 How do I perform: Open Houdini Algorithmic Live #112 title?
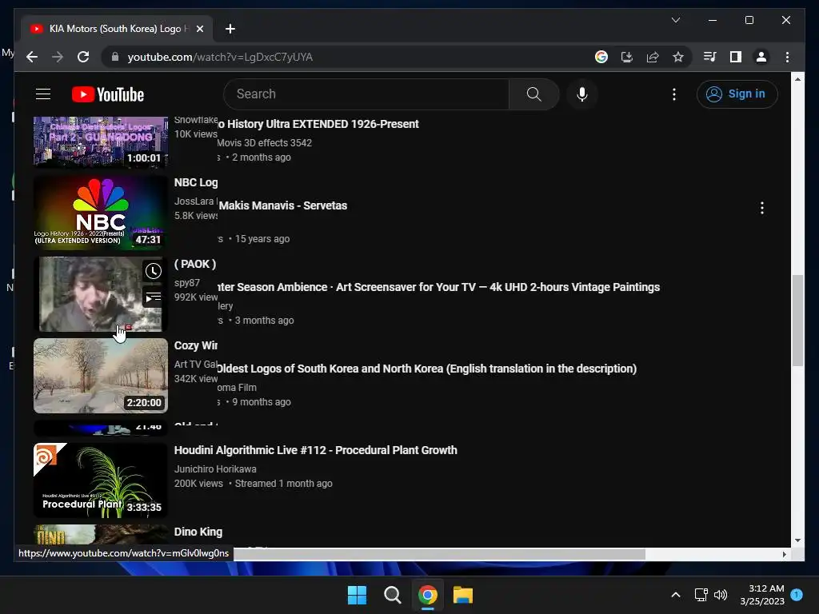click(315, 450)
